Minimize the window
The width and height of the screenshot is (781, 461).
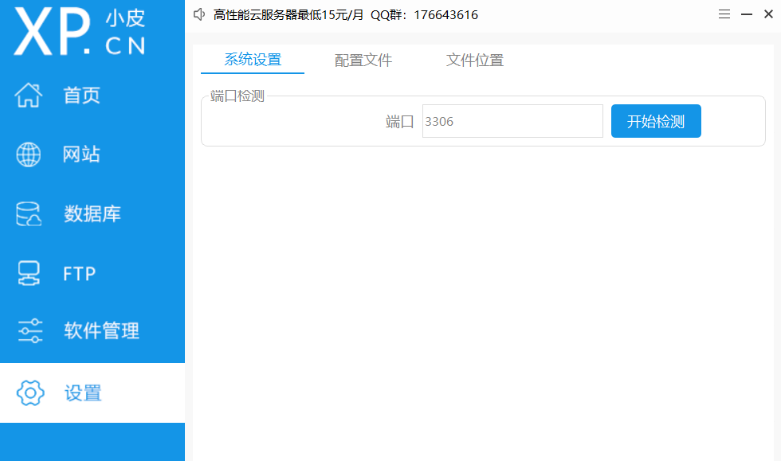point(746,14)
